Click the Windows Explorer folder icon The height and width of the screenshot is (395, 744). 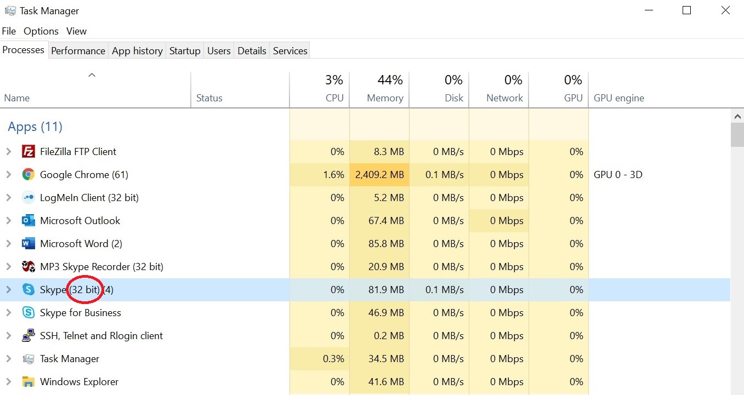[x=29, y=382]
